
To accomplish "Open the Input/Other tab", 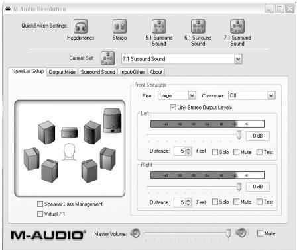I will click(132, 72).
